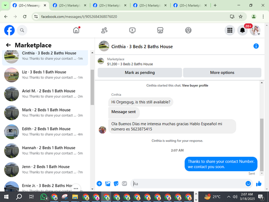Open a new browser tab

[215, 5]
